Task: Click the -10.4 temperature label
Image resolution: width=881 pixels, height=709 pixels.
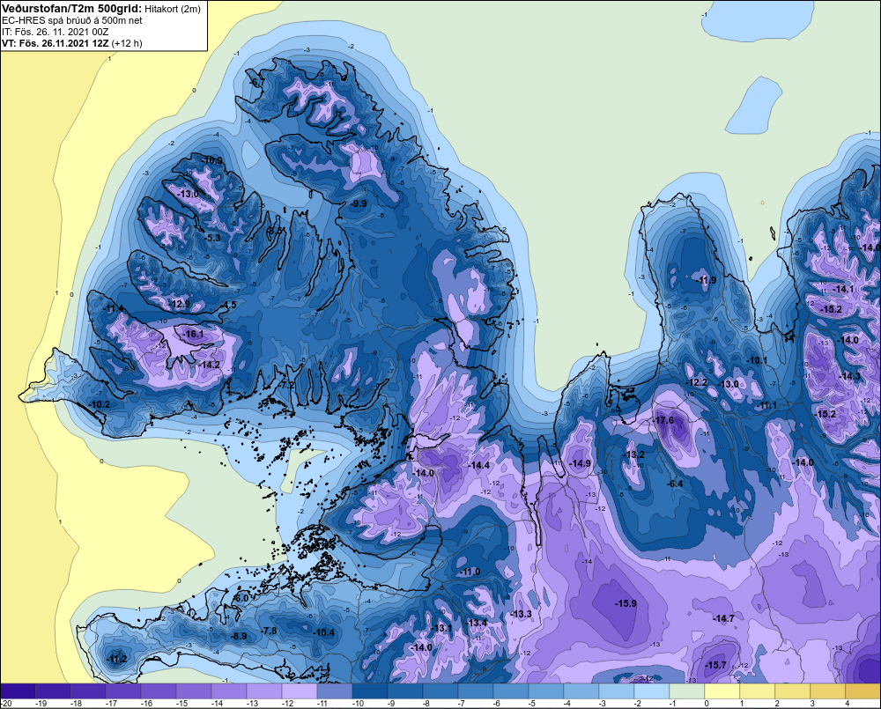Action: 324,632
